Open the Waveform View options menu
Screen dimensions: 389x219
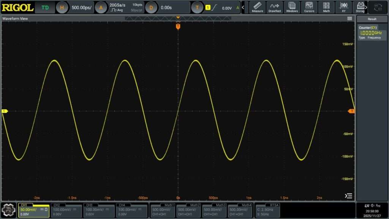point(349,18)
